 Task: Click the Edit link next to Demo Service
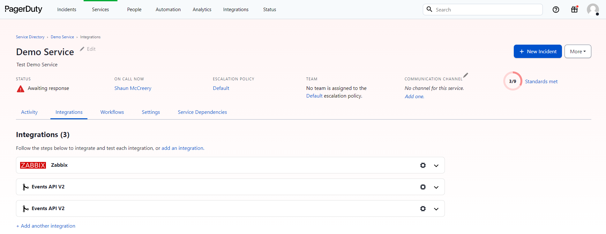[91, 49]
